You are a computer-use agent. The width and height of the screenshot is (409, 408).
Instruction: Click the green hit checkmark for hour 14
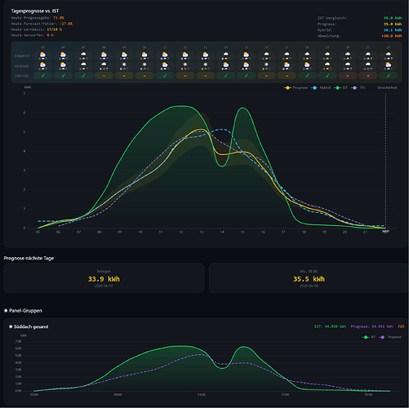tap(226, 76)
